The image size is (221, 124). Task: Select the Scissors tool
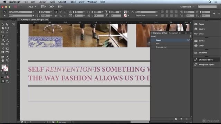tap(3, 49)
